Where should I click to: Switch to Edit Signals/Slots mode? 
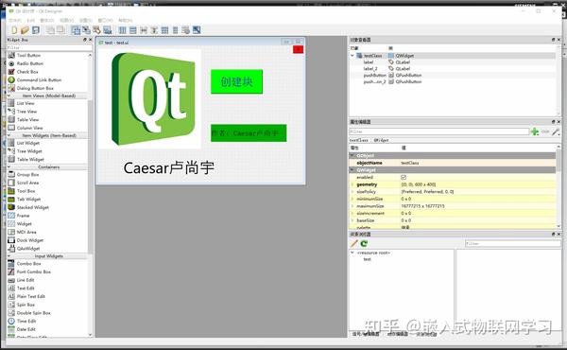(x=86, y=30)
